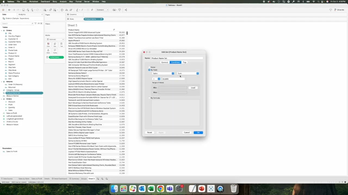This screenshot has height=195, width=348.
Task: Open the Sales field dropdown in dialog
Action: click(x=163, y=73)
